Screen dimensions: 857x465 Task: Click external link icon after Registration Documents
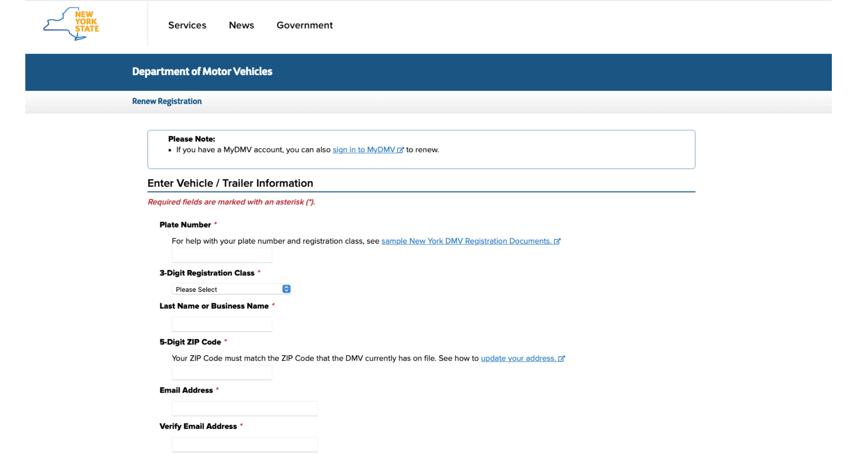pyautogui.click(x=557, y=241)
